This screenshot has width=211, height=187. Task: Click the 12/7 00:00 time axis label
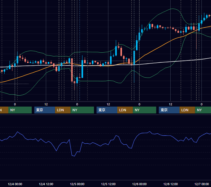click(x=202, y=184)
